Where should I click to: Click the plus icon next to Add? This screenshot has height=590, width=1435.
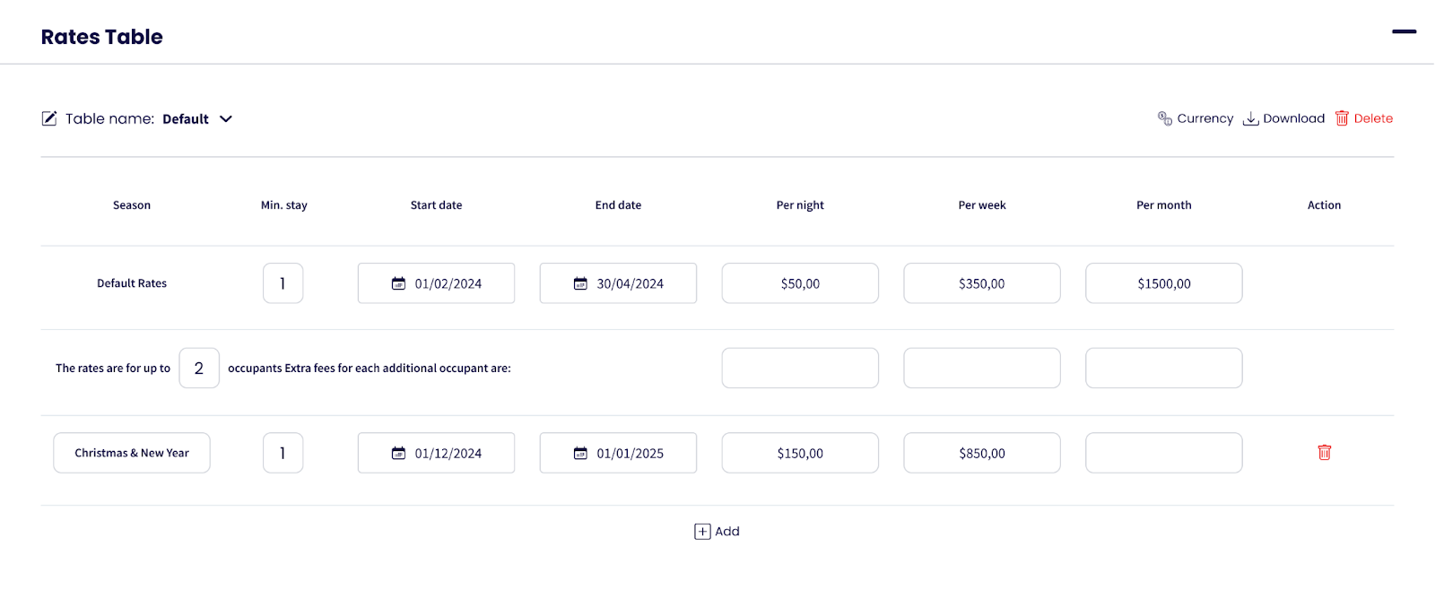point(702,532)
